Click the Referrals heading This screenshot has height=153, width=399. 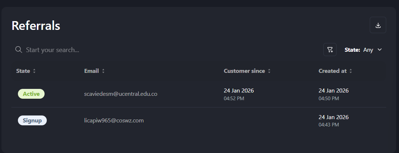(36, 26)
